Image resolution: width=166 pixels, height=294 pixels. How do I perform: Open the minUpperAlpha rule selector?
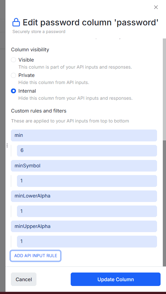(x=84, y=226)
